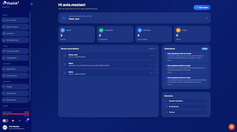This screenshot has height=132, width=237.
Task: Click the thaink² credit usage bar
Action: [16, 114]
